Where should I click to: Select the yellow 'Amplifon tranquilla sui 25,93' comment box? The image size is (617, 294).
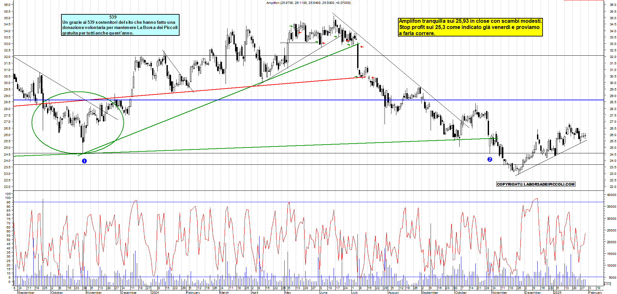coord(470,27)
